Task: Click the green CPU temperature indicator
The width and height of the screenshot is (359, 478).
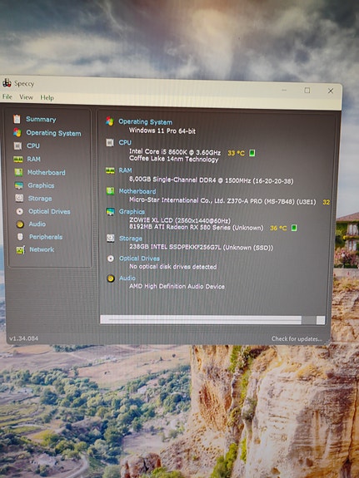Action: click(252, 153)
